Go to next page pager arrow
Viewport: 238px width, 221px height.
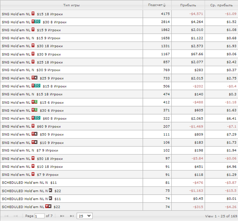(62, 216)
